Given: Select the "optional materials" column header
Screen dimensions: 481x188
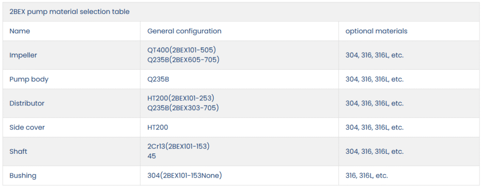Looking at the screenshot, I should click(x=376, y=31).
